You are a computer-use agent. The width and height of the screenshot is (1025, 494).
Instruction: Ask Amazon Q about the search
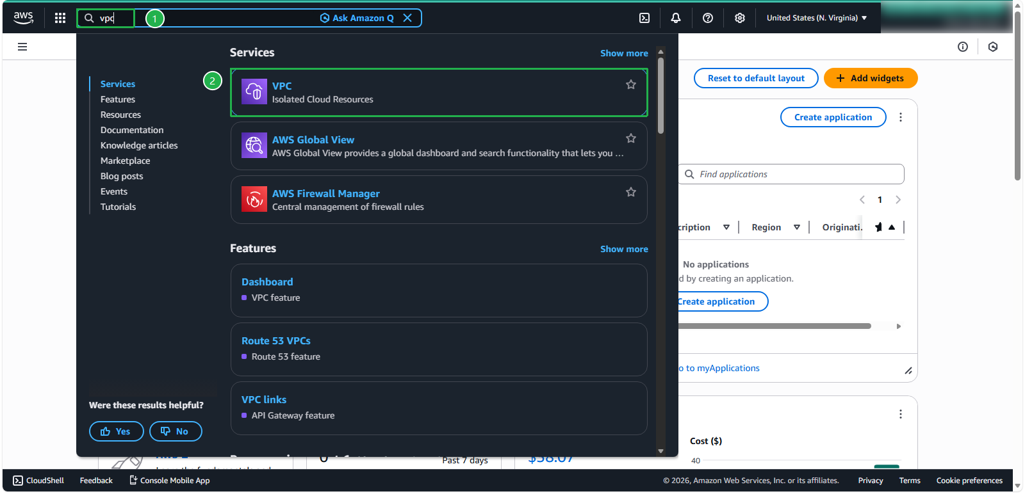357,18
